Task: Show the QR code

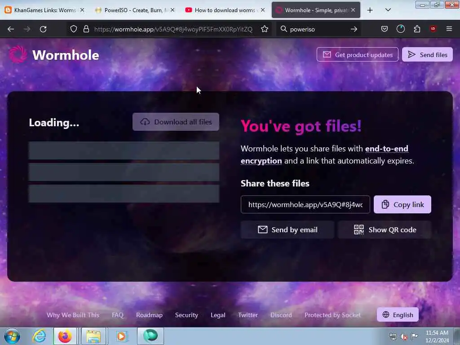Action: (385, 230)
